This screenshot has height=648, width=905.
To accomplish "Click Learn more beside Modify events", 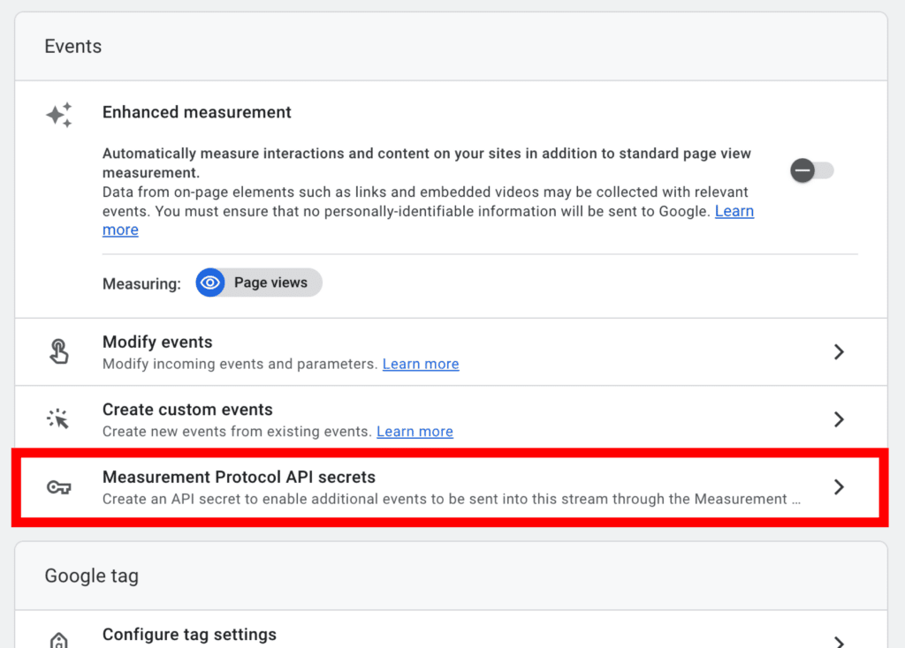I will [421, 364].
